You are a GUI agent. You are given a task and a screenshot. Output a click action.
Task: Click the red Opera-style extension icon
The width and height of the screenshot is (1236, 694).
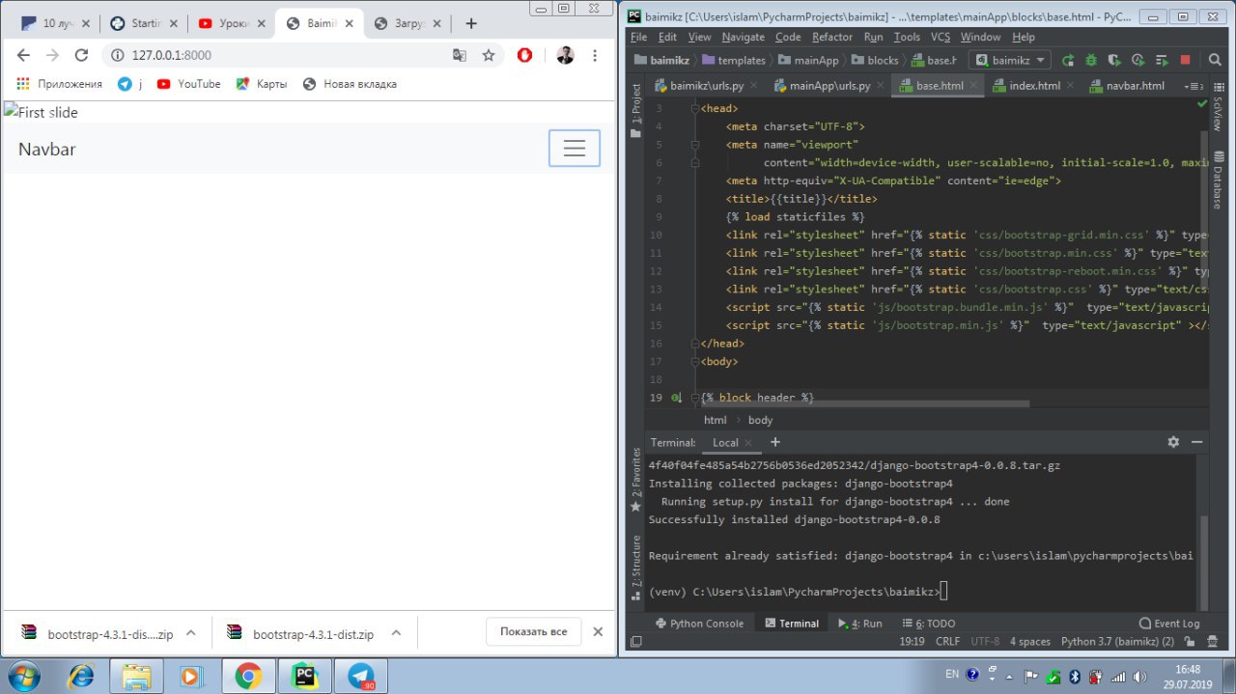click(x=525, y=55)
